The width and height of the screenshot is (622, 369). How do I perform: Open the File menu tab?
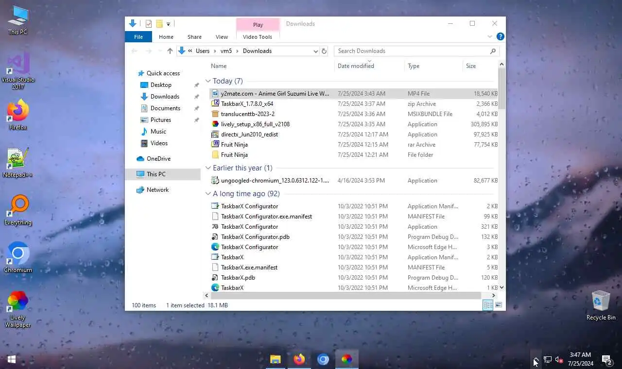(138, 37)
